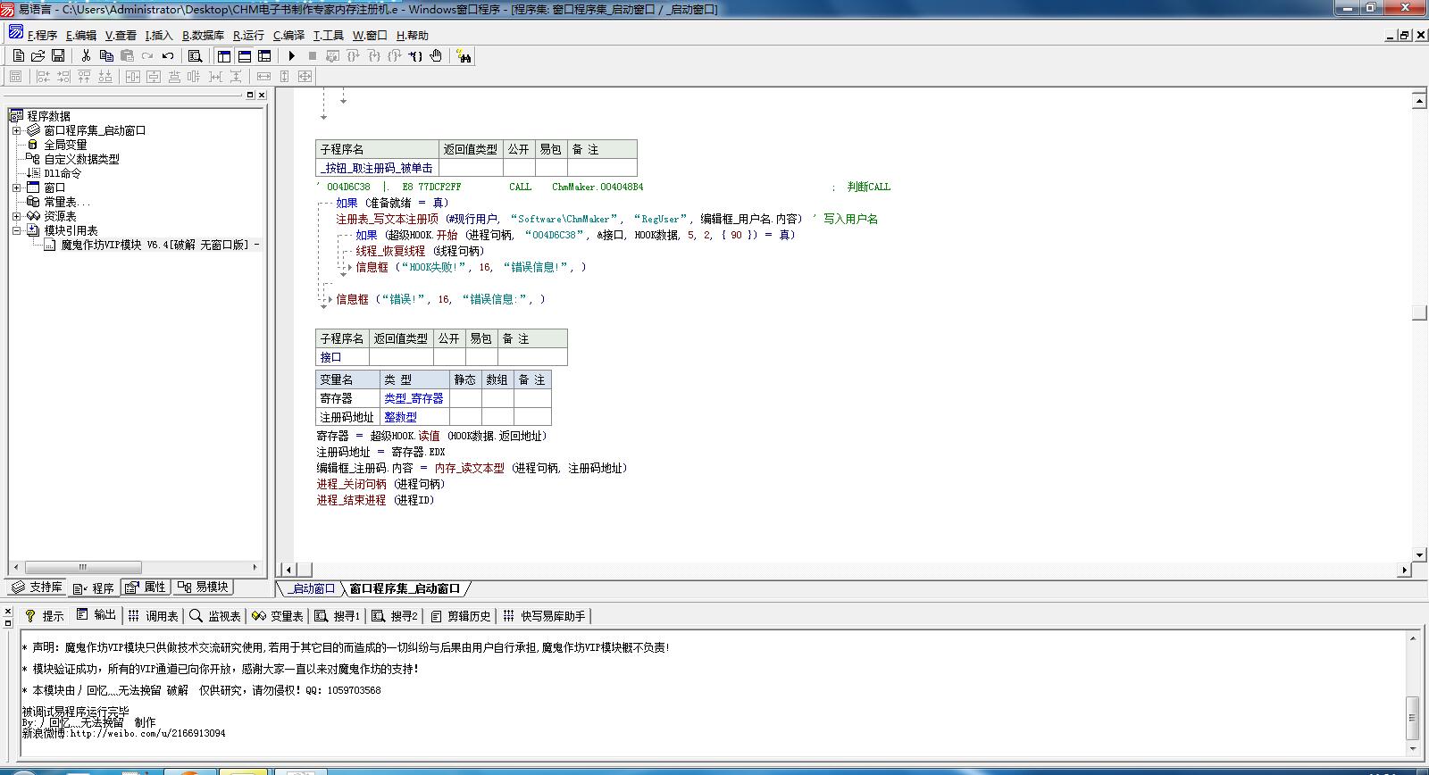Close the left program panel

coord(261,95)
